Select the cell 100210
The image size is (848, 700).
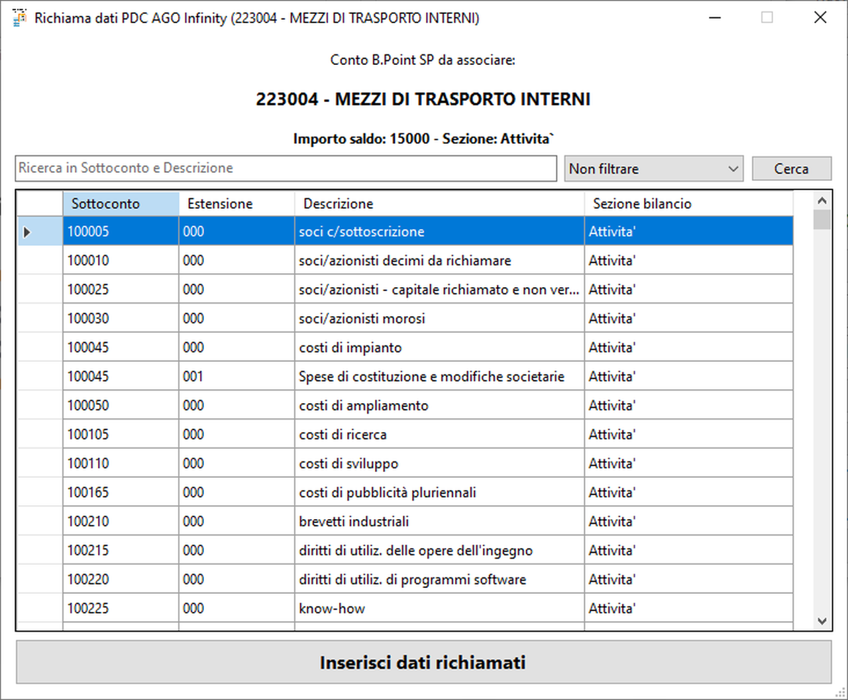121,521
